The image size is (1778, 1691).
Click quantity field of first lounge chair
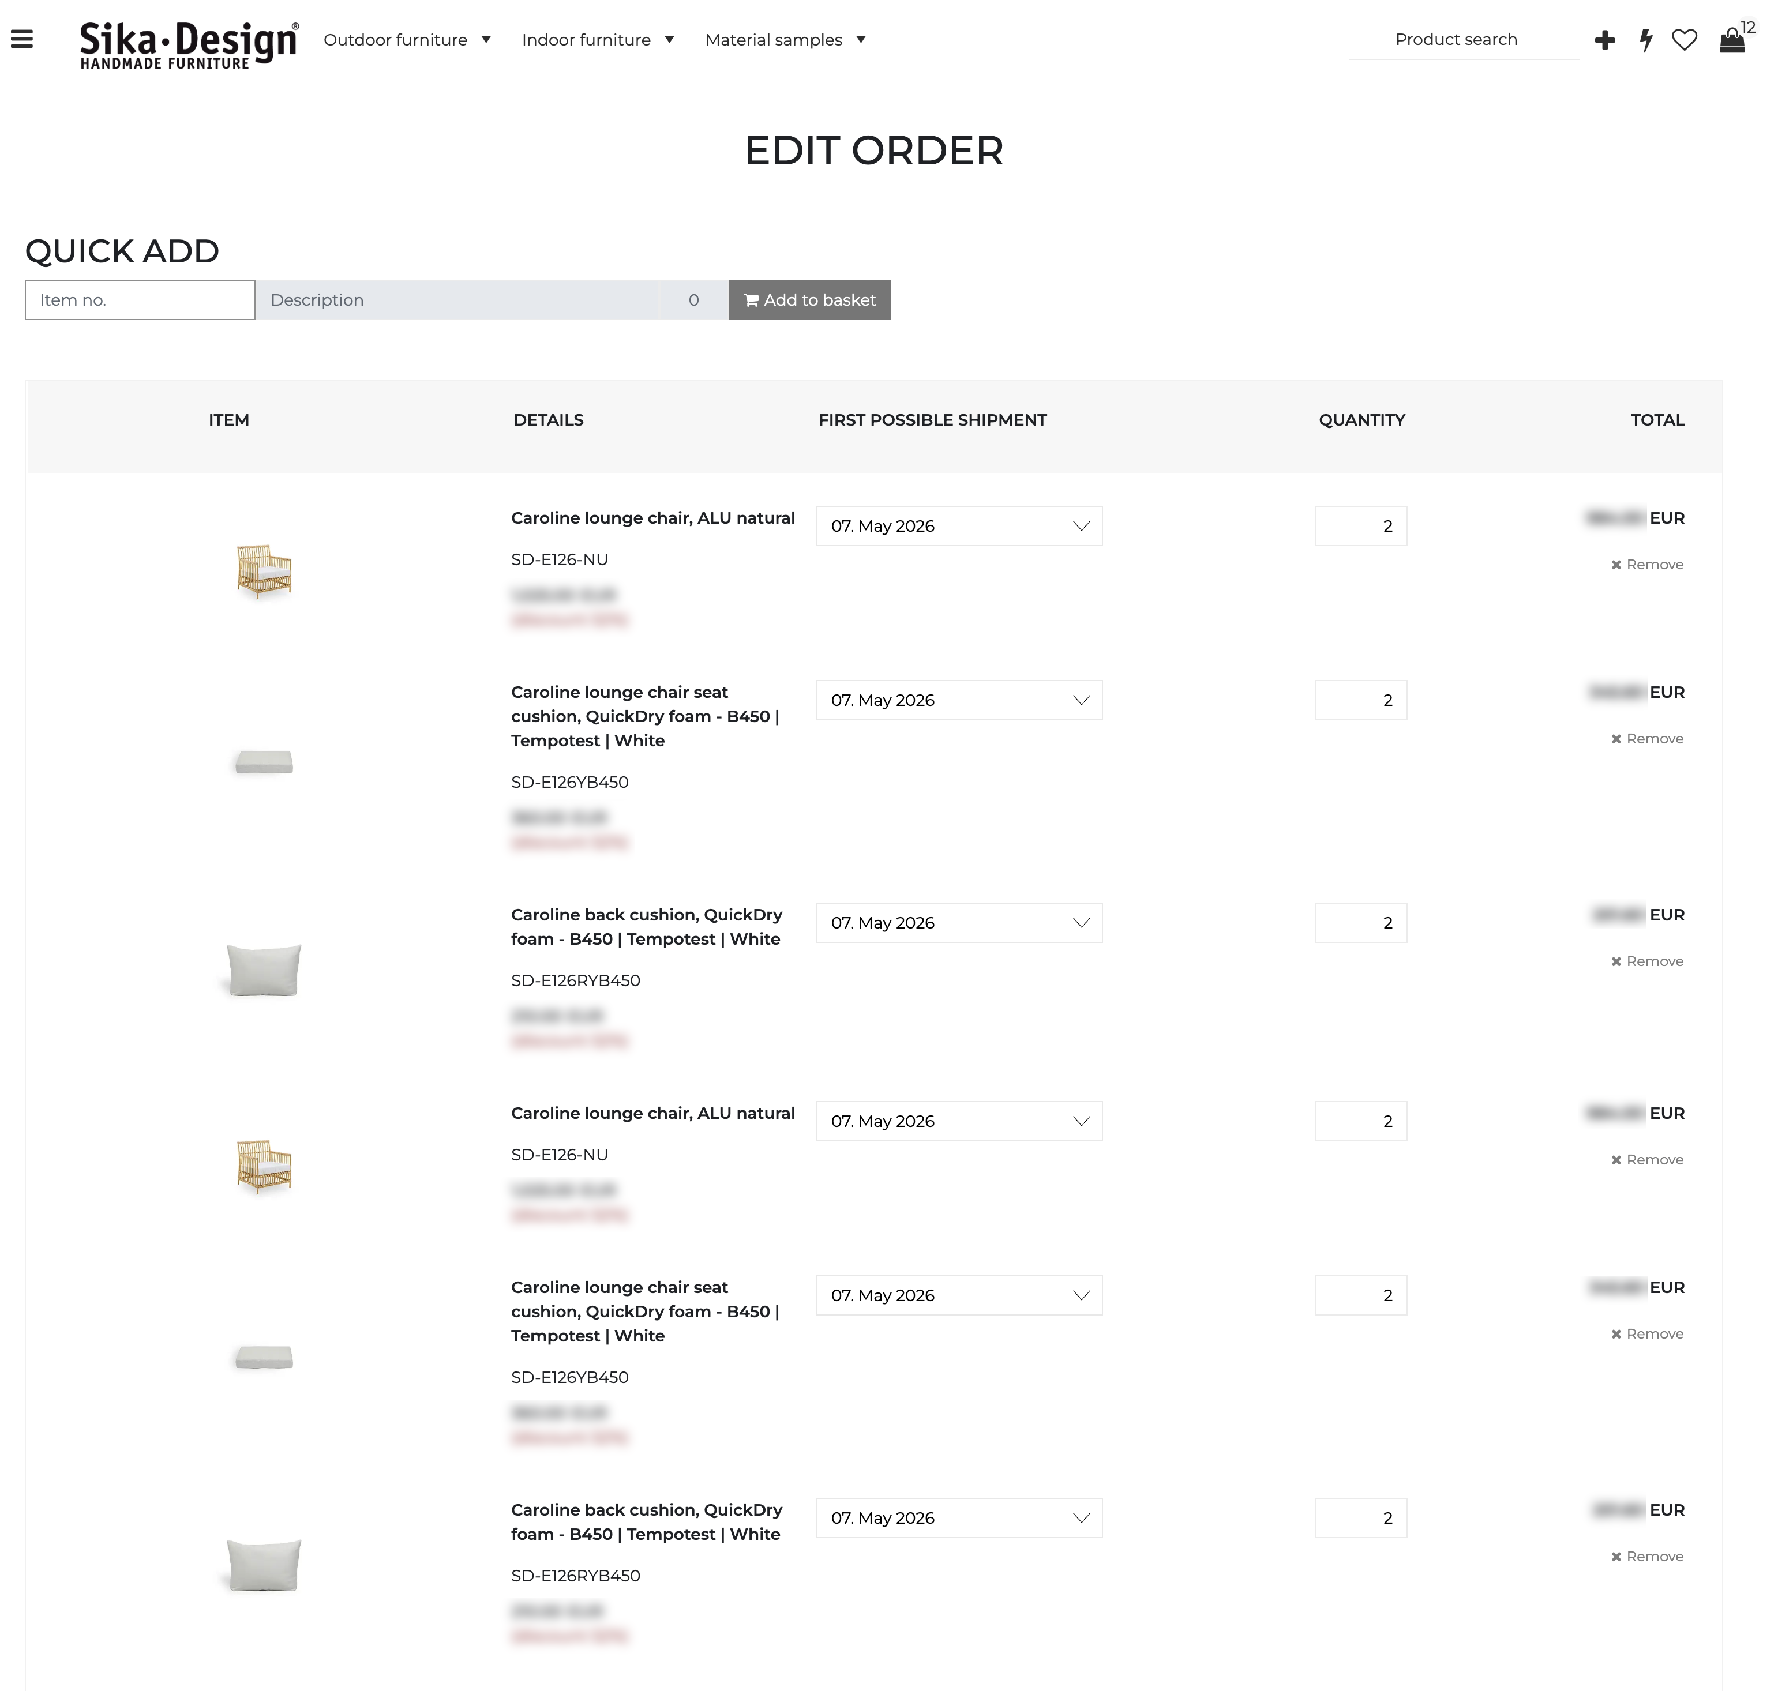pyautogui.click(x=1360, y=525)
